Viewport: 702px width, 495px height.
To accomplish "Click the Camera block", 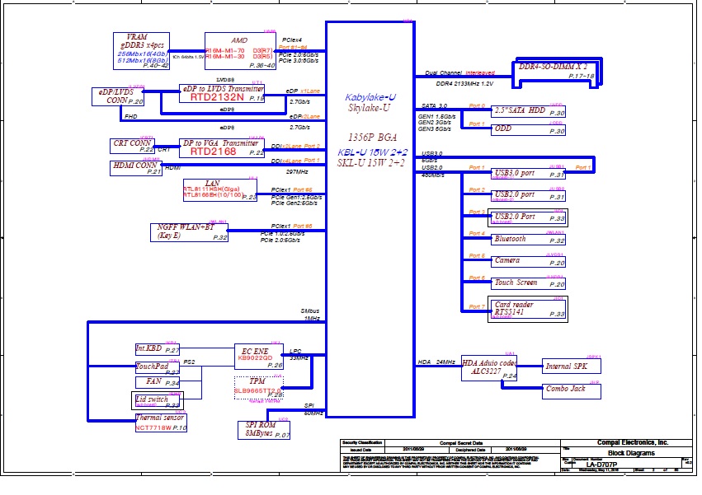I will (528, 261).
